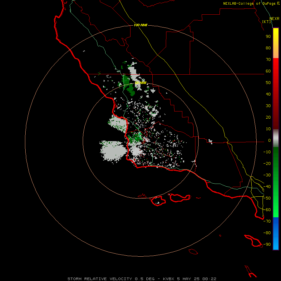Image resolution: width=281 pixels, height=281 pixels.
Task: Click the 60 value on the velocity scale
Action: (x=268, y=71)
